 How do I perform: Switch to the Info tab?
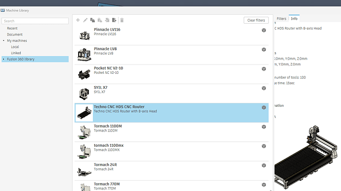(x=294, y=19)
